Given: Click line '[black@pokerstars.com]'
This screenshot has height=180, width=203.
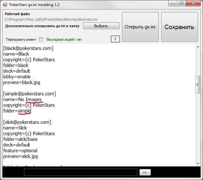Looking at the screenshot, I should click(28, 48).
